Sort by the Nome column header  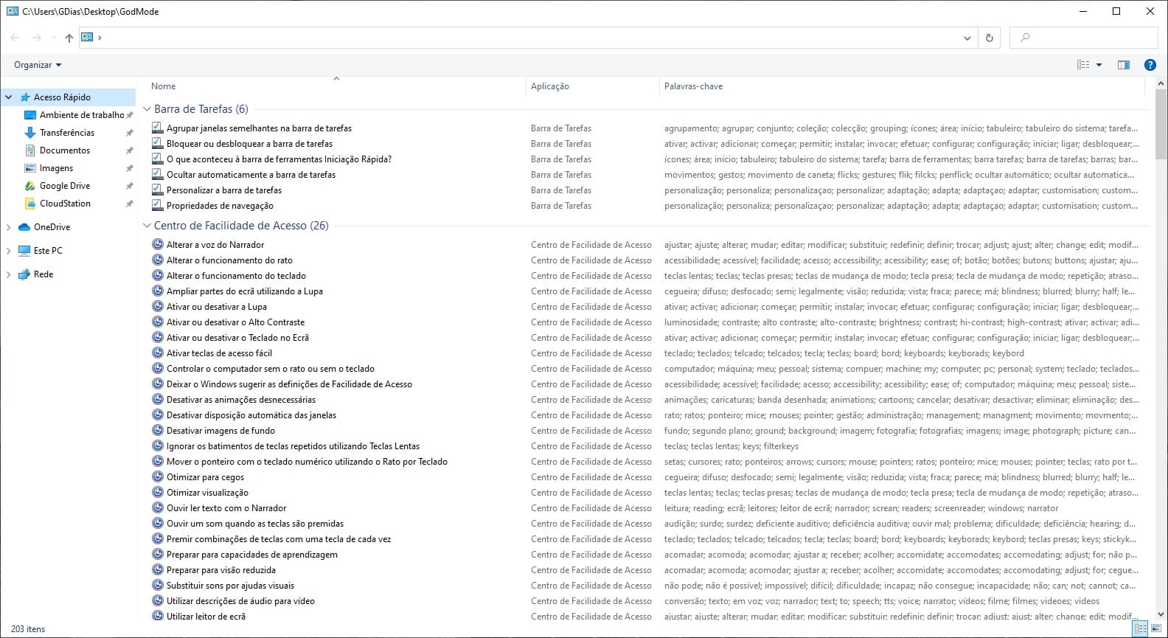pyautogui.click(x=164, y=86)
